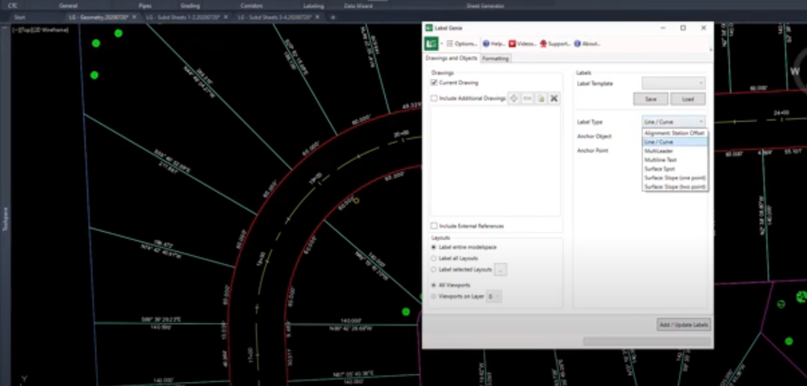The image size is (807, 386).
Task: Switch to the Formatting tab
Action: (495, 58)
